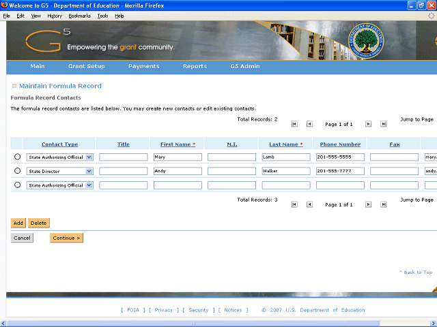The width and height of the screenshot is (437, 327).
Task: Expand Contact Type dropdown in empty row
Action: click(89, 185)
